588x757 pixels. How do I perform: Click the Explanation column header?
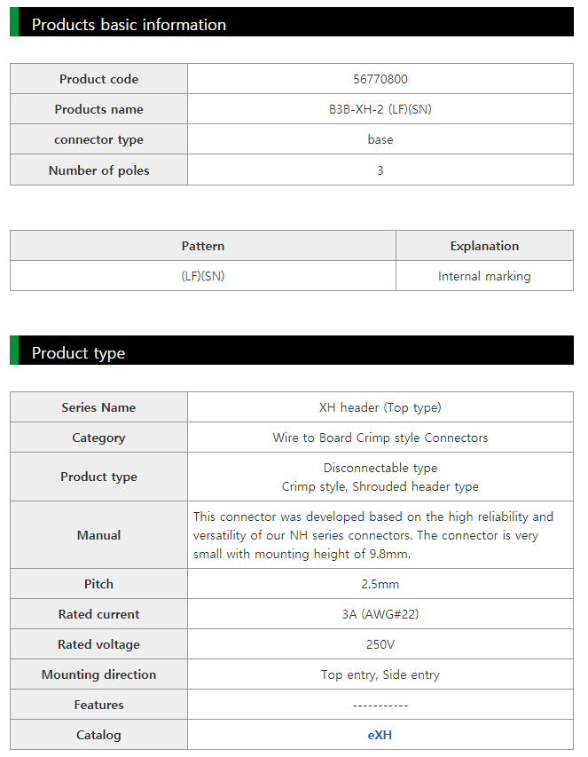(x=484, y=246)
